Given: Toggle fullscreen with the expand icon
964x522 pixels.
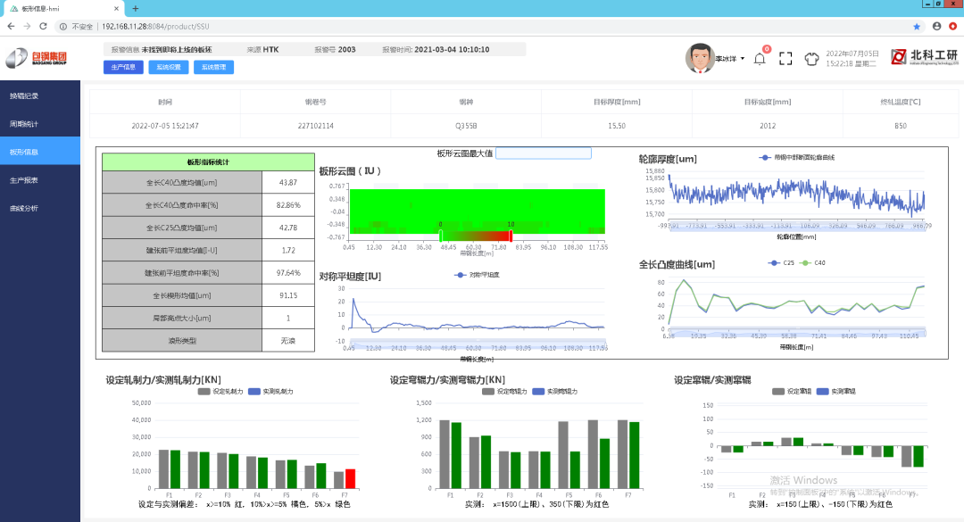Looking at the screenshot, I should click(785, 59).
